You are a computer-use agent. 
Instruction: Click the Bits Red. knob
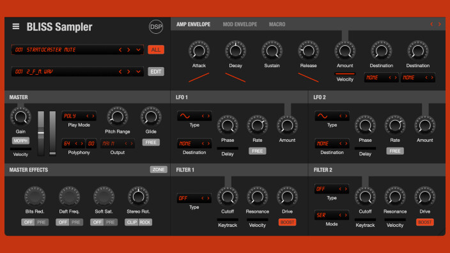click(35, 197)
